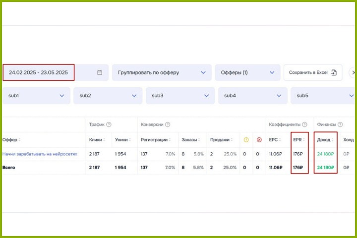The height and width of the screenshot is (238, 357).
Task: Click help icon next to Коэффициенты
Action: (x=304, y=124)
